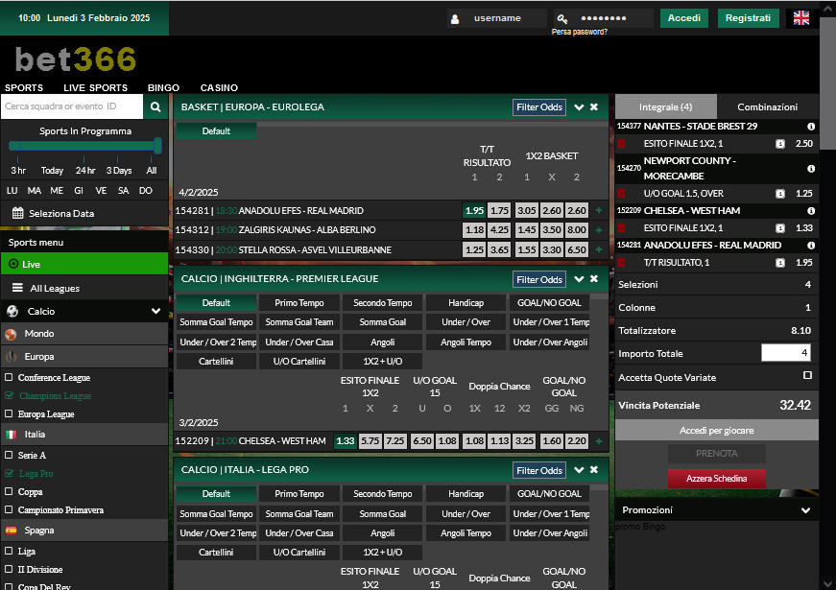This screenshot has height=590, width=836.
Task: Check the Serie A checkbox
Action: point(9,455)
